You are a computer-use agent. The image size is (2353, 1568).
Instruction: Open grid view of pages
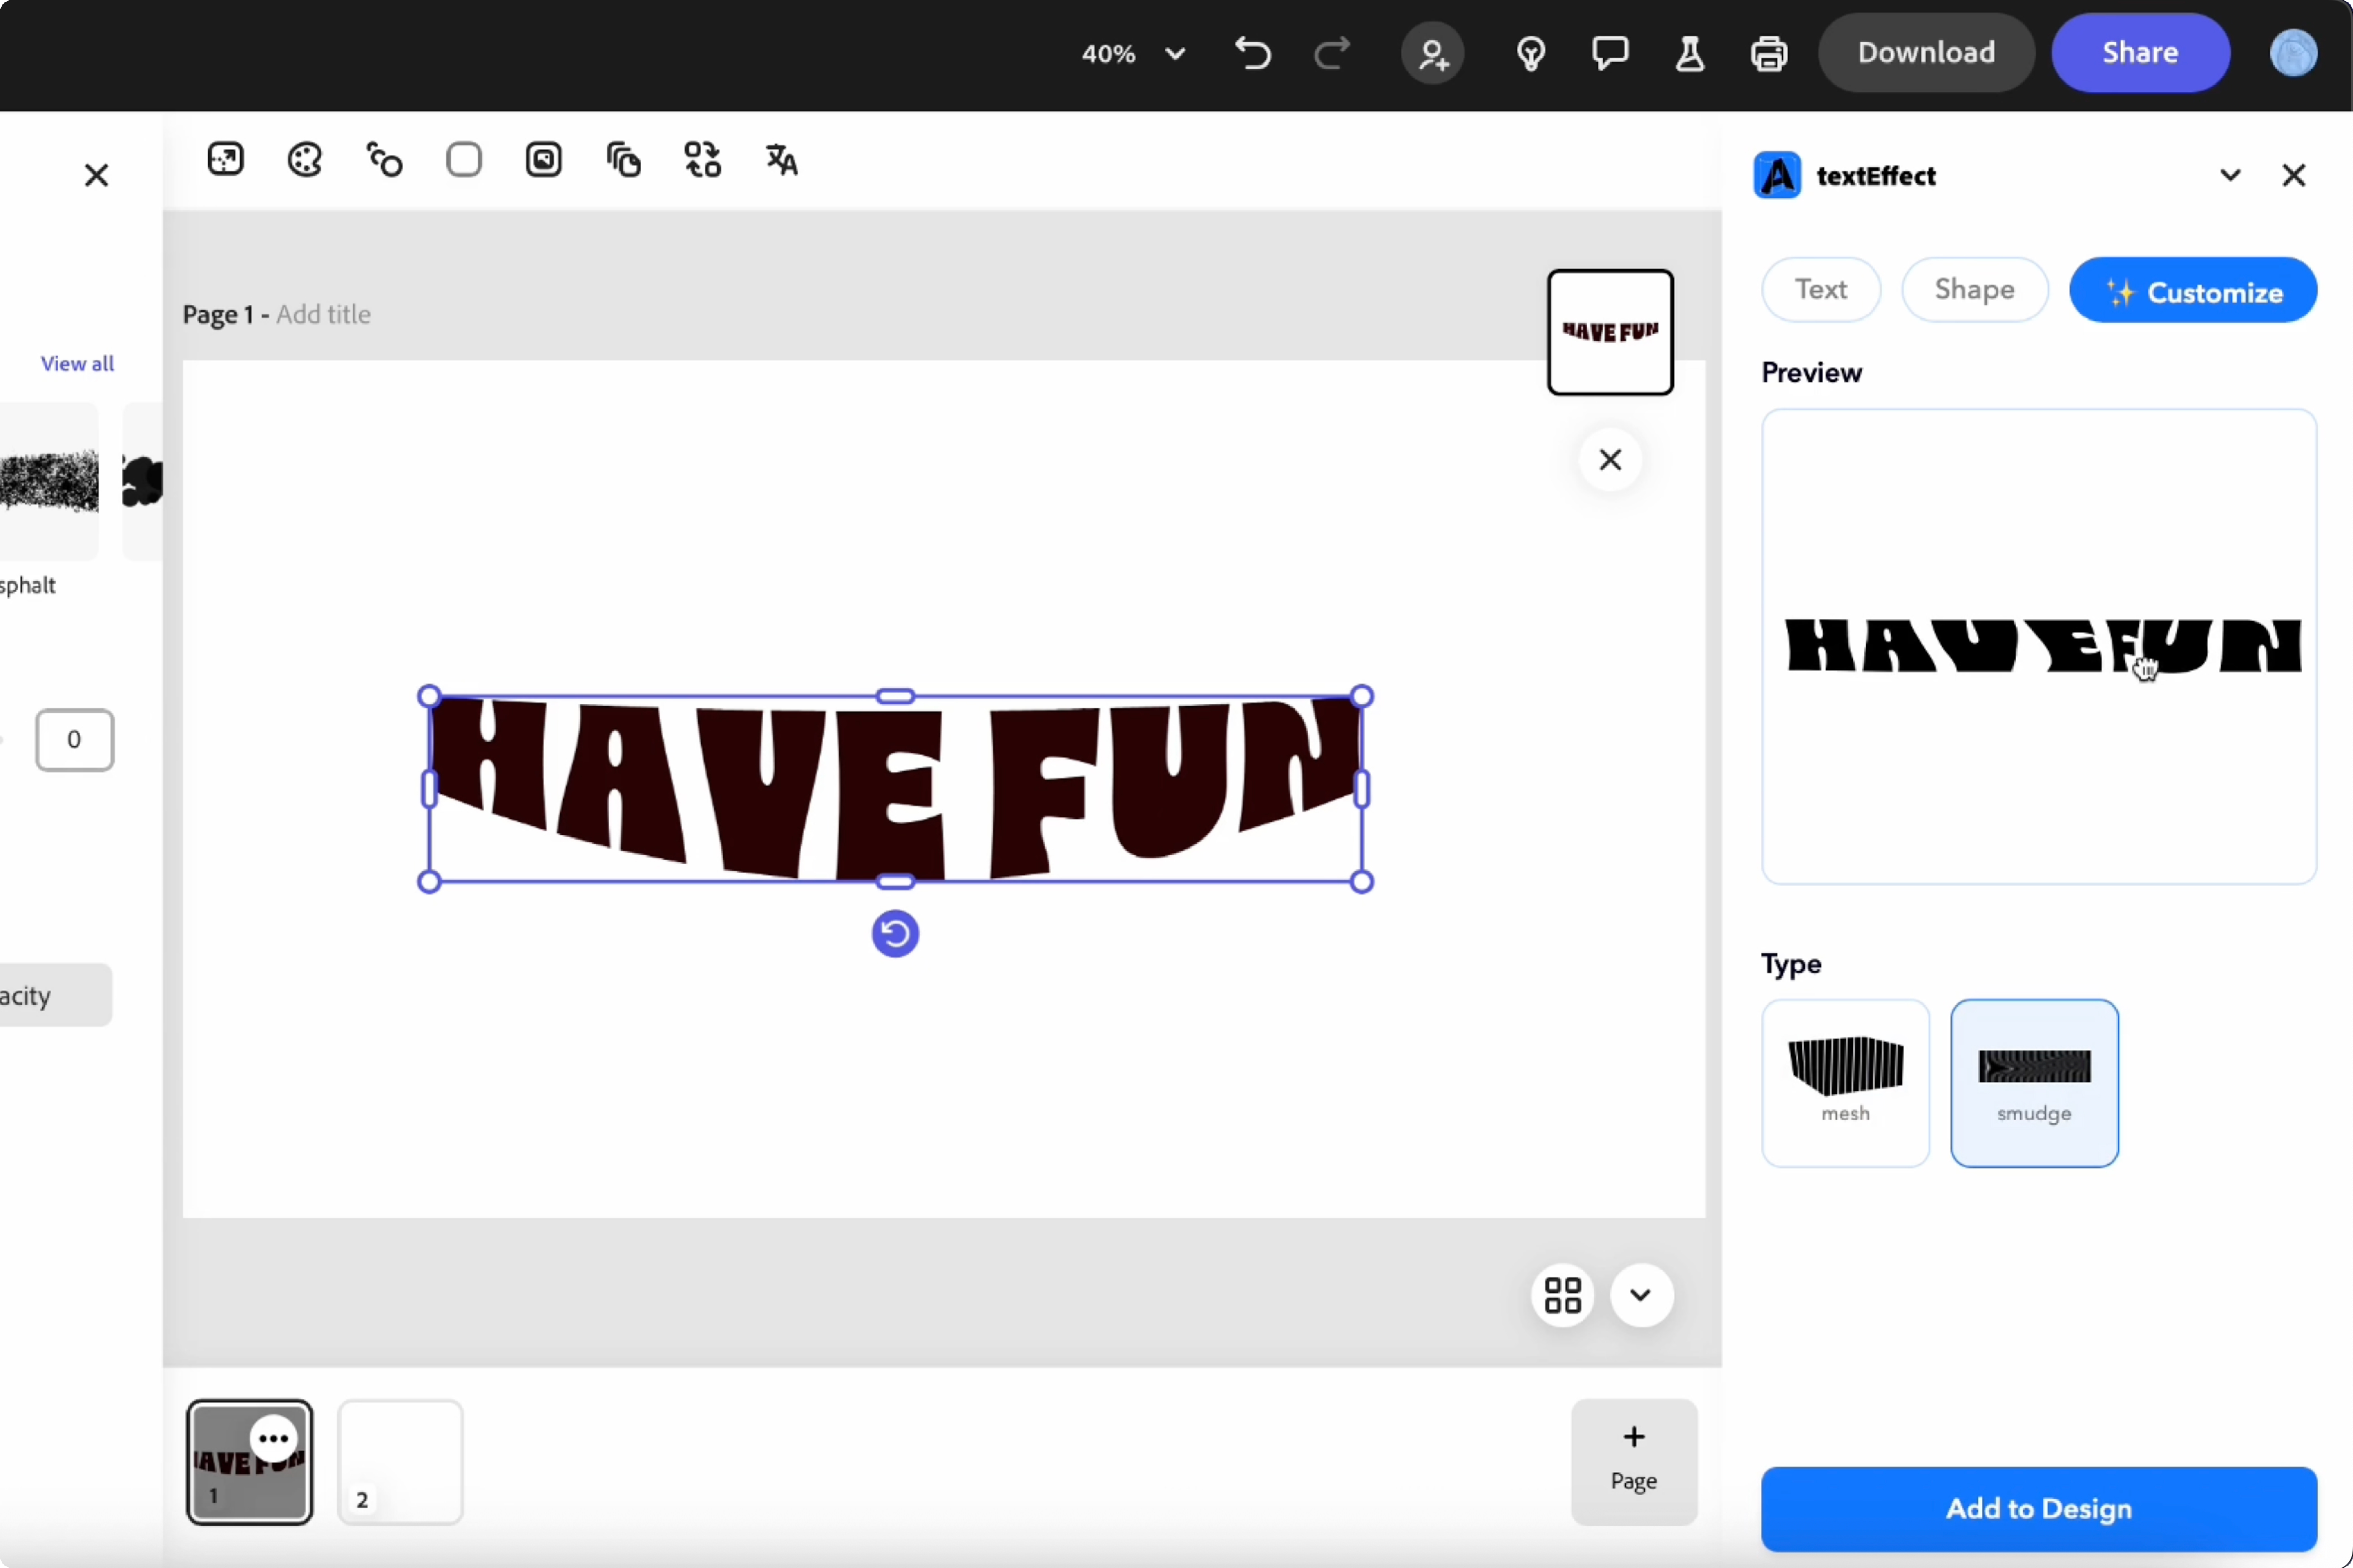[x=1562, y=1295]
